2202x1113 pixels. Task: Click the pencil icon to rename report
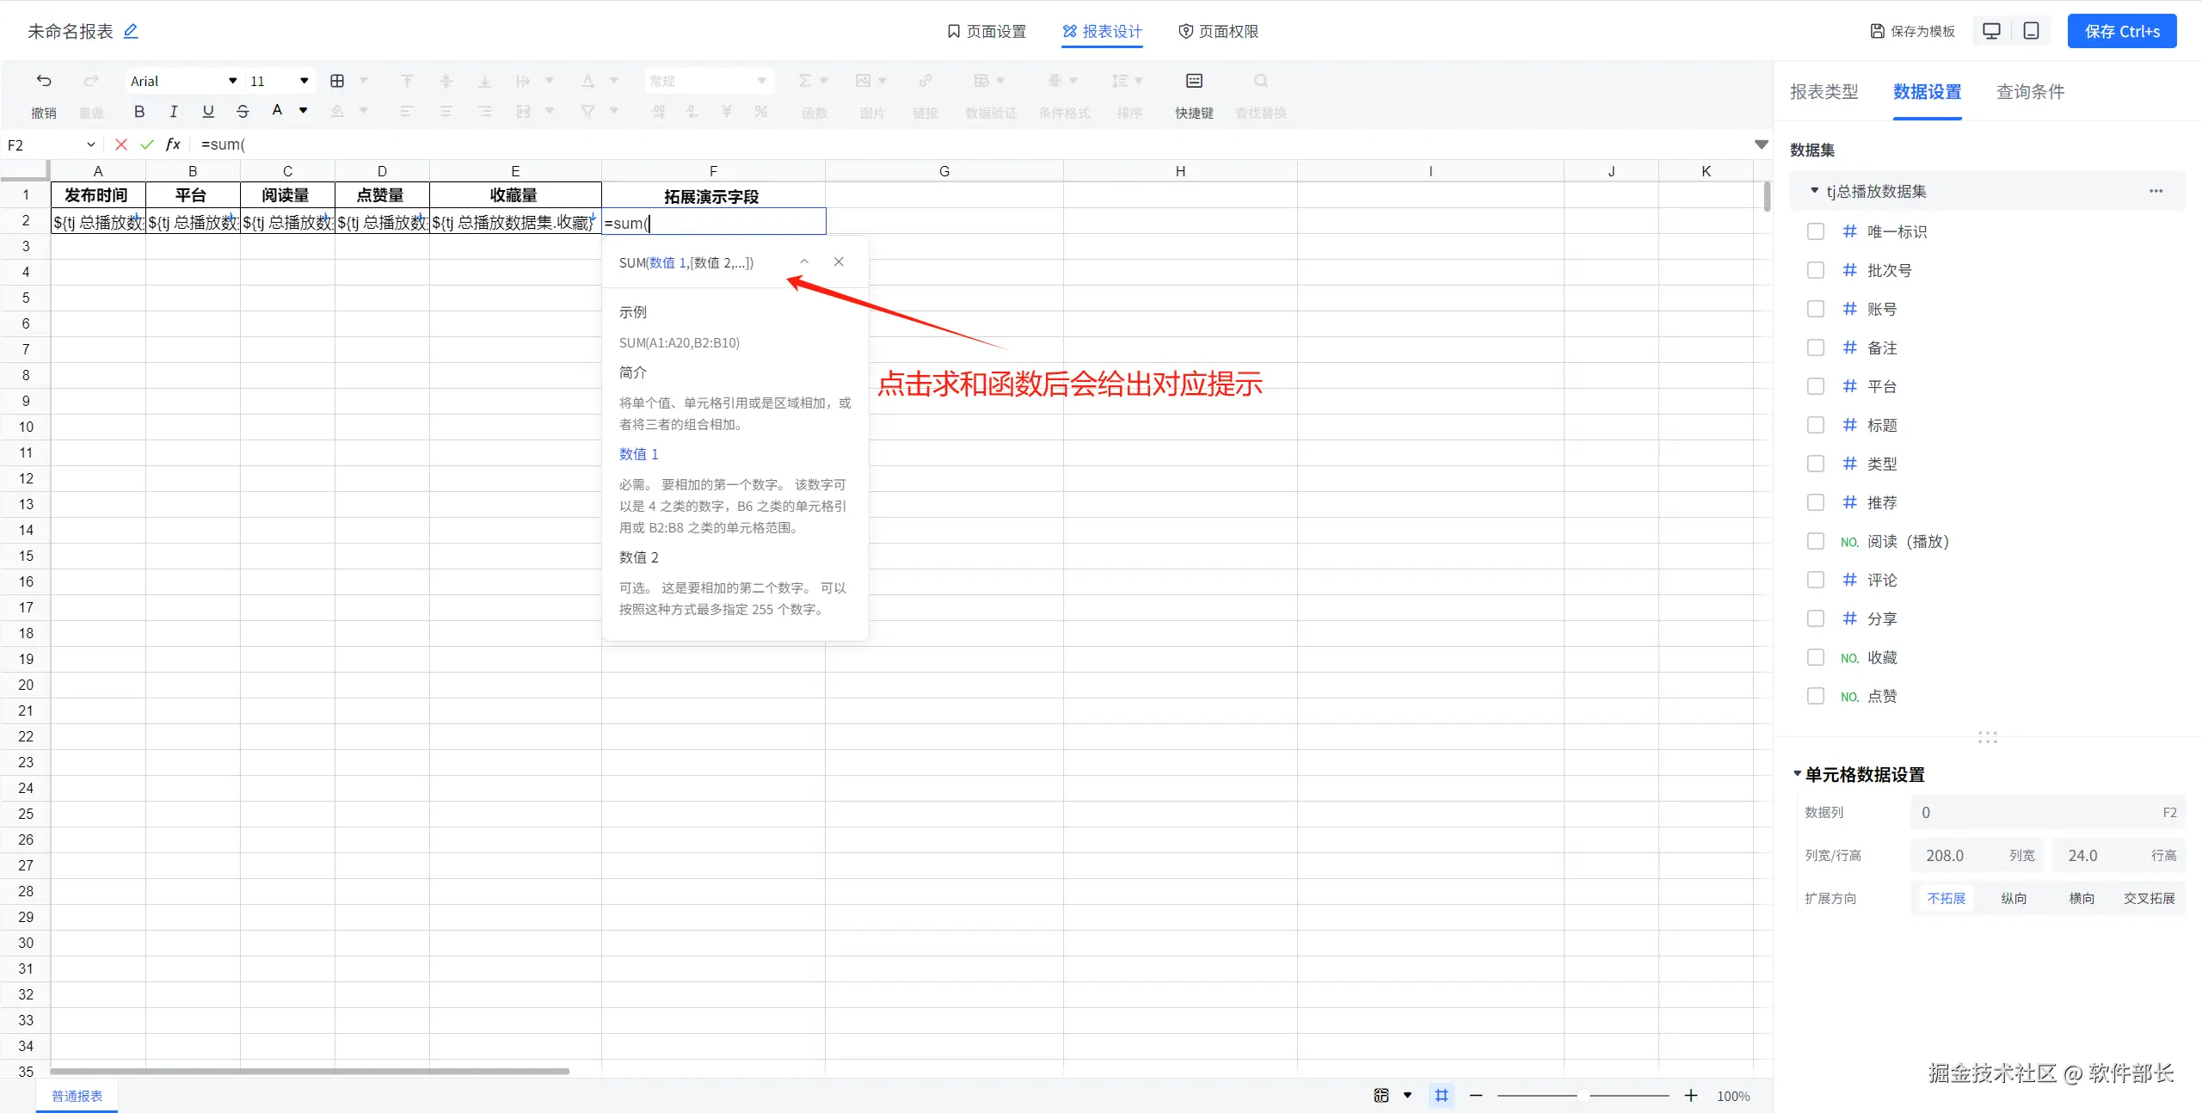pyautogui.click(x=131, y=32)
